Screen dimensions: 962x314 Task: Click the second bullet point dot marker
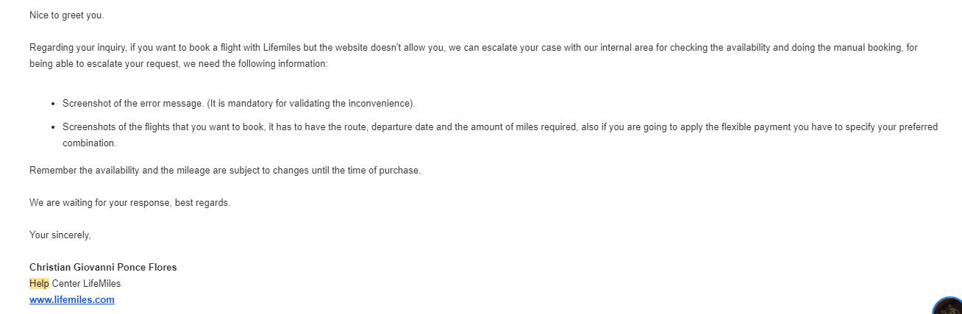coord(54,127)
